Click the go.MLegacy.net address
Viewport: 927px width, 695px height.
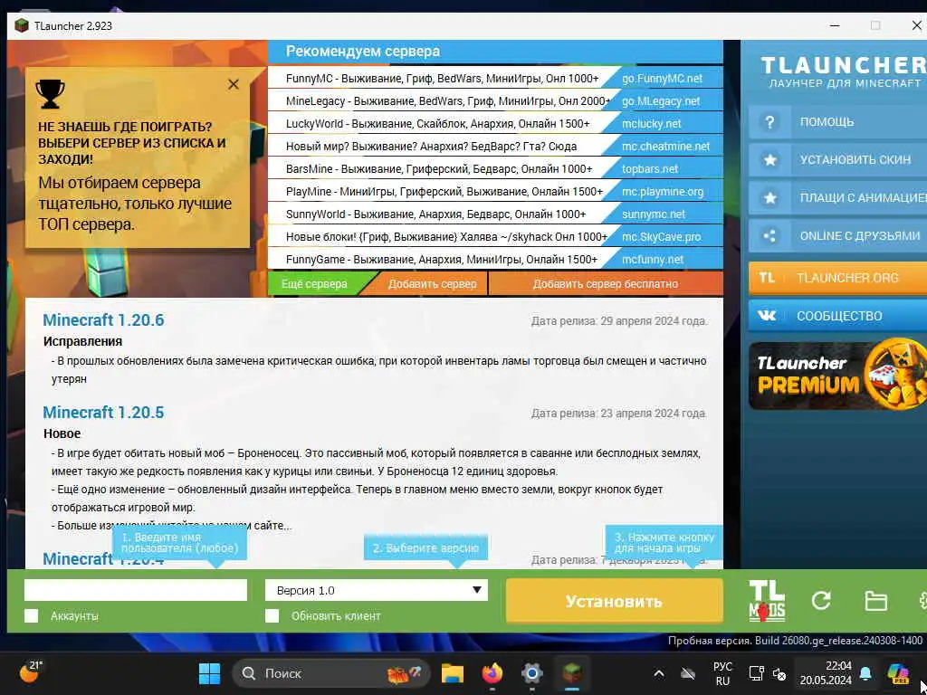[660, 101]
